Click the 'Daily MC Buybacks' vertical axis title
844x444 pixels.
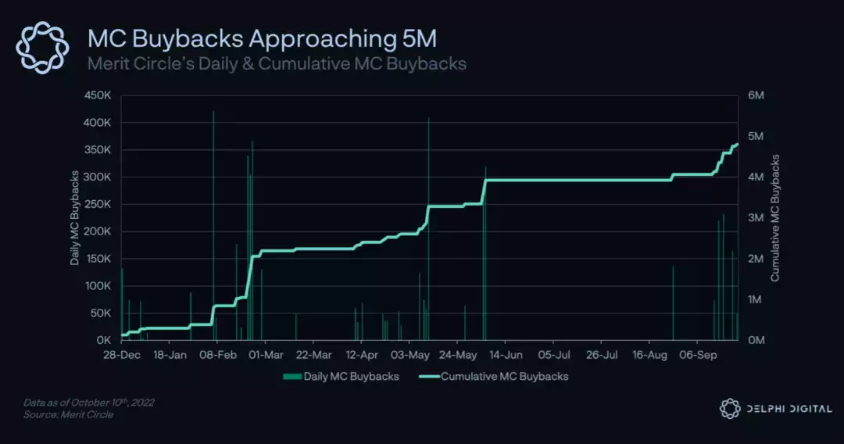point(75,218)
